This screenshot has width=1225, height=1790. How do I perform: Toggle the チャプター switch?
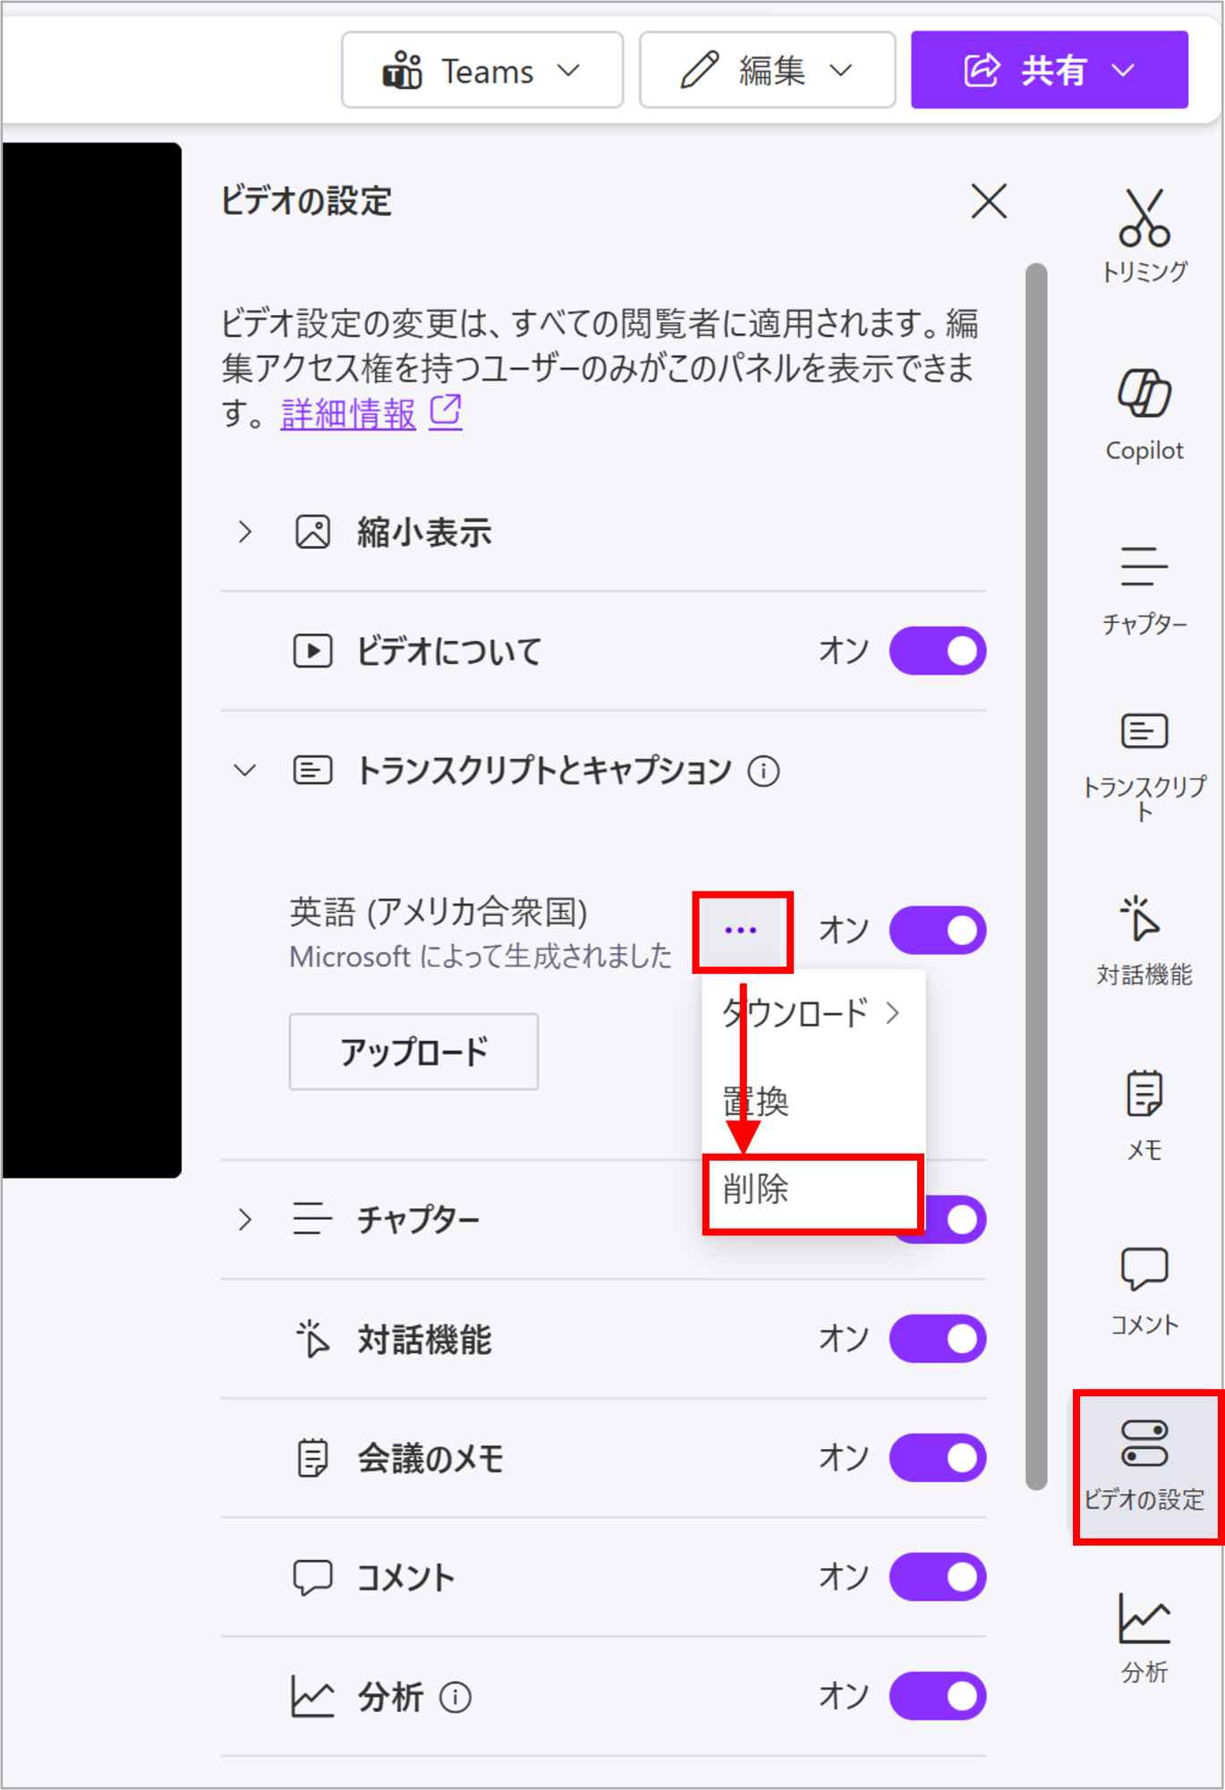(956, 1219)
